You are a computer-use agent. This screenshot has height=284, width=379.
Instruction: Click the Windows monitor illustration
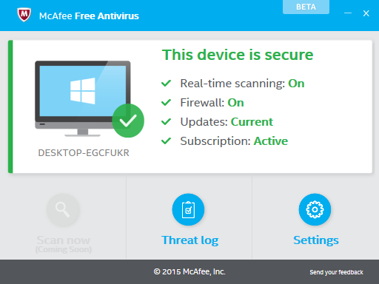pos(83,98)
